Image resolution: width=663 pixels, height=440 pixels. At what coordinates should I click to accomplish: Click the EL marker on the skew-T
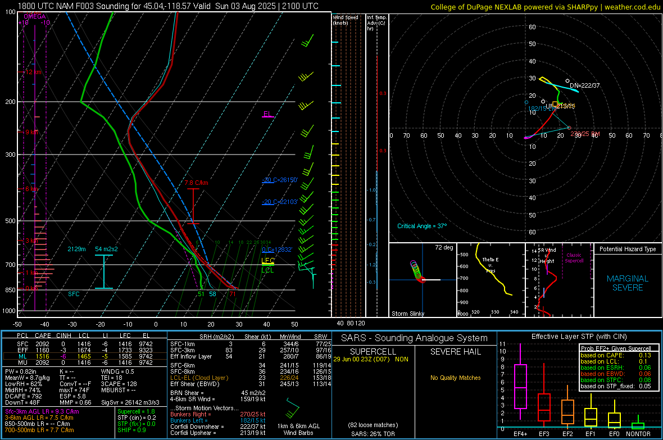point(267,114)
